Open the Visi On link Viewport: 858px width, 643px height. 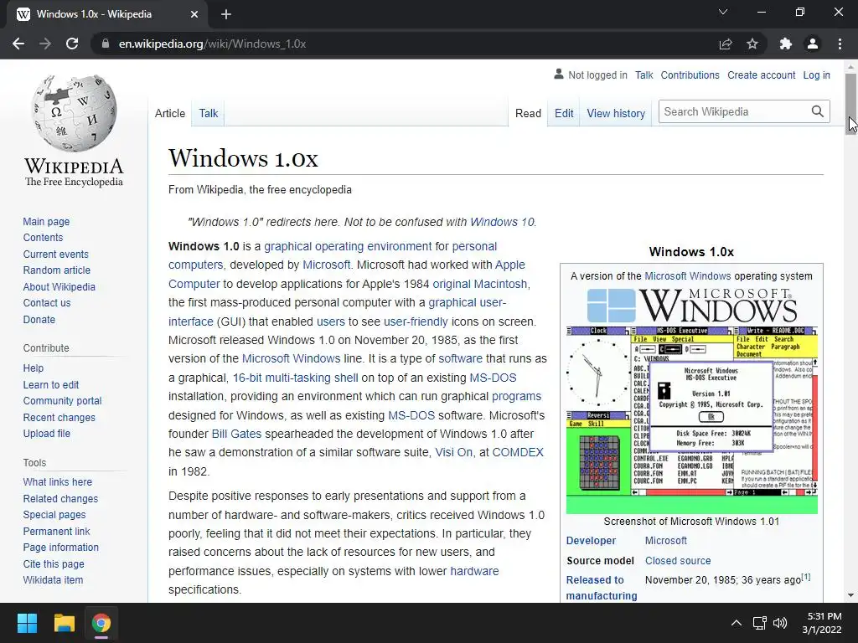pyautogui.click(x=453, y=453)
